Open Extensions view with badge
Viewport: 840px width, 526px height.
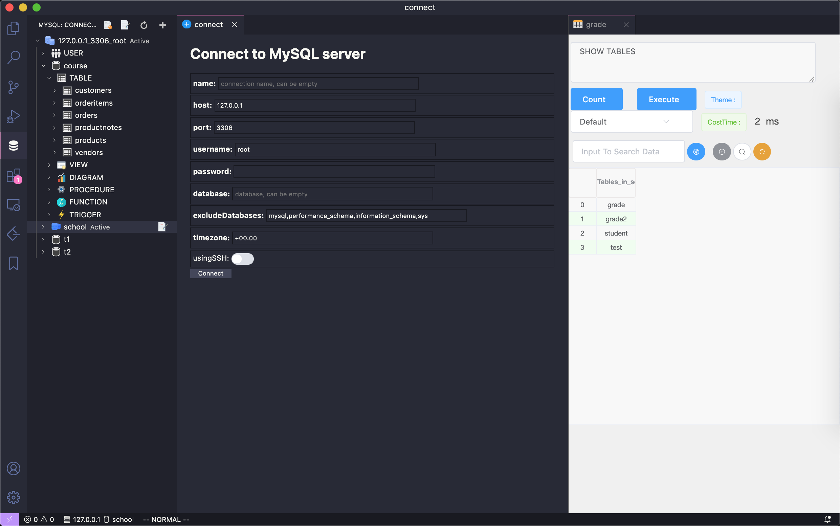pyautogui.click(x=13, y=176)
